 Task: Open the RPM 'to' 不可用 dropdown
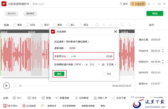111,64
